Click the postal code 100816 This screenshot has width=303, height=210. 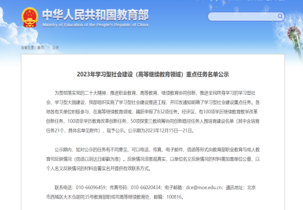(x=174, y=197)
